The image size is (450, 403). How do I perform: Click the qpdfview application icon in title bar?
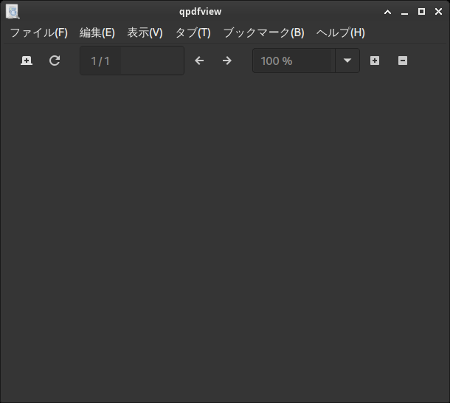(13, 12)
